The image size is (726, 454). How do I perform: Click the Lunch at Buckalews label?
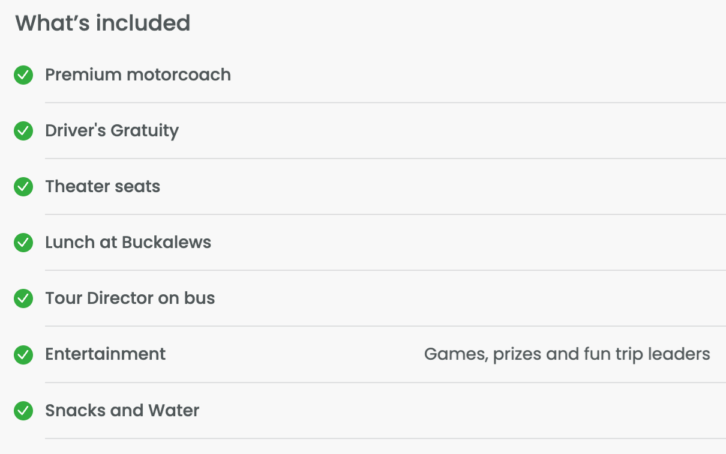[x=128, y=243]
